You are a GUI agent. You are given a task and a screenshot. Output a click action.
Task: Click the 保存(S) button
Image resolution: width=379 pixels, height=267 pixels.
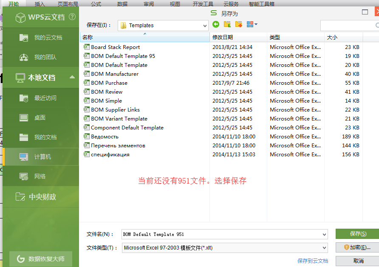click(x=358, y=234)
